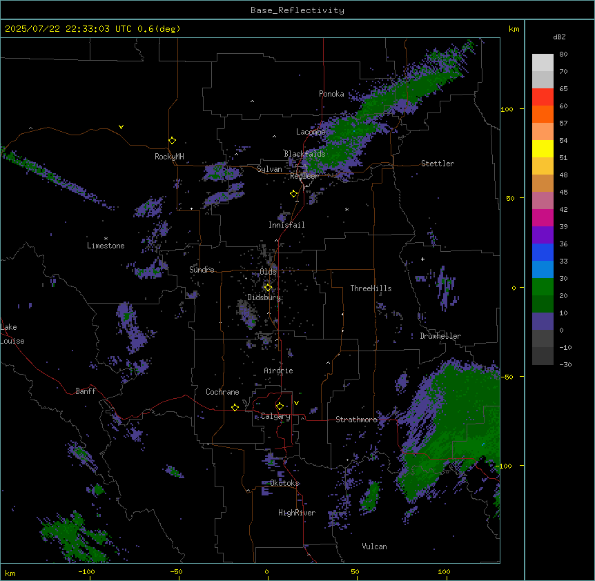Click the dBZ legend heading

click(559, 37)
